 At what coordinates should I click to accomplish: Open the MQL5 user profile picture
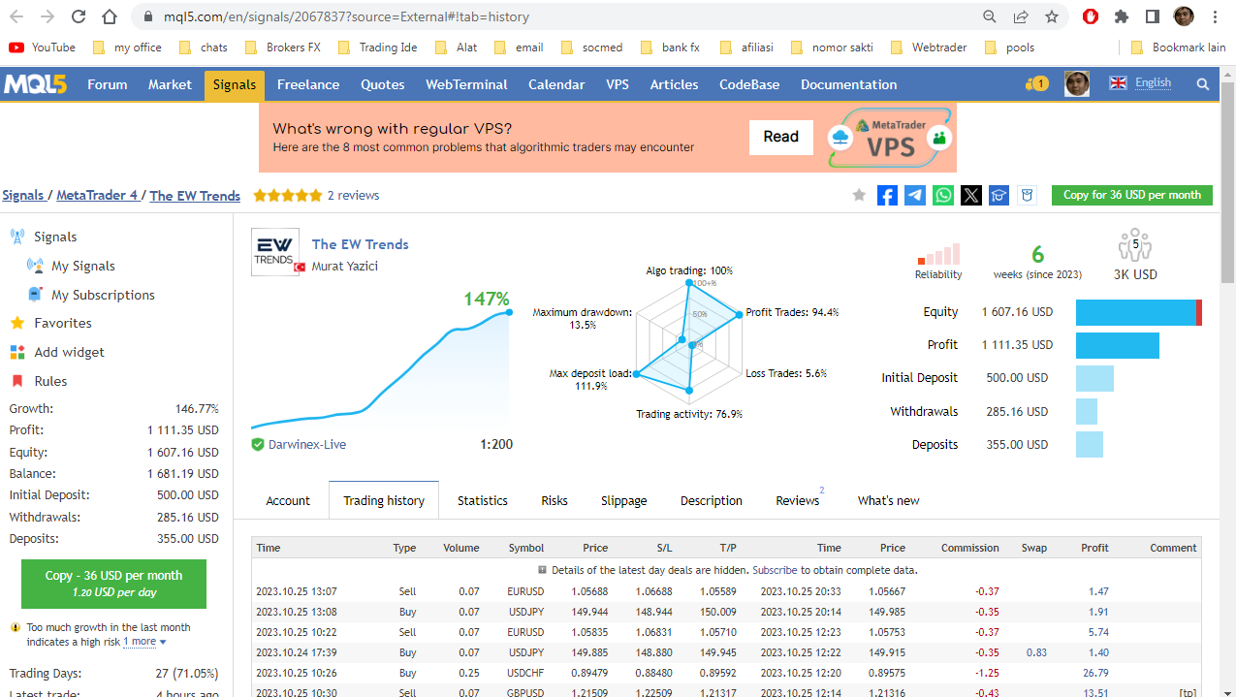(1077, 84)
